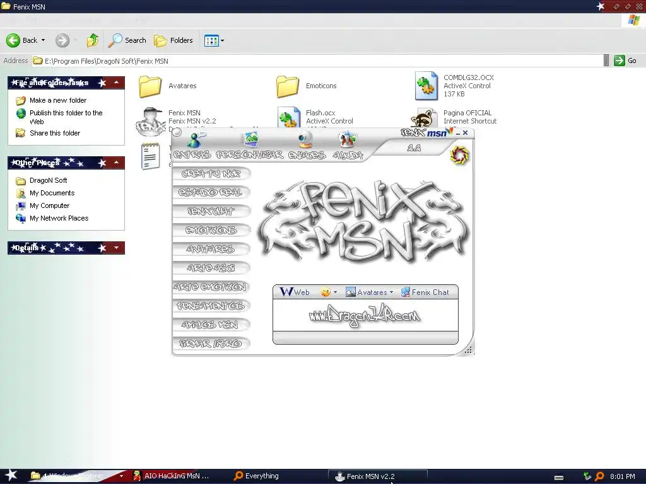Image resolution: width=646 pixels, height=484 pixels.
Task: Click the Avatares side button
Action: coord(211,249)
